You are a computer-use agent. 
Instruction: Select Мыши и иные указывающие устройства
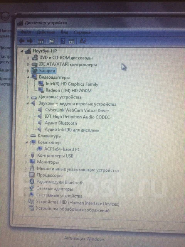click(78, 169)
